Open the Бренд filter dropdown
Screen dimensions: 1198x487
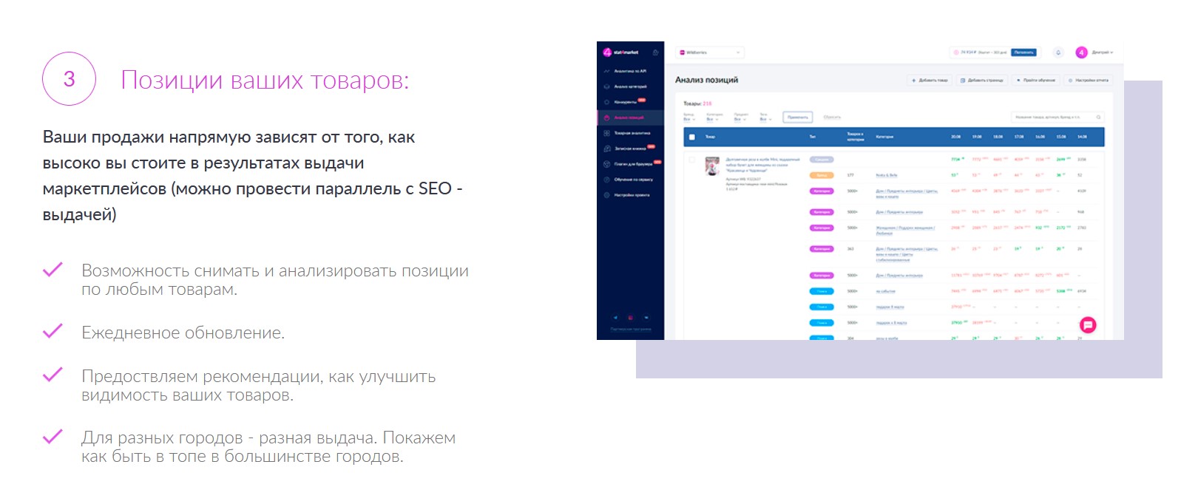[688, 118]
